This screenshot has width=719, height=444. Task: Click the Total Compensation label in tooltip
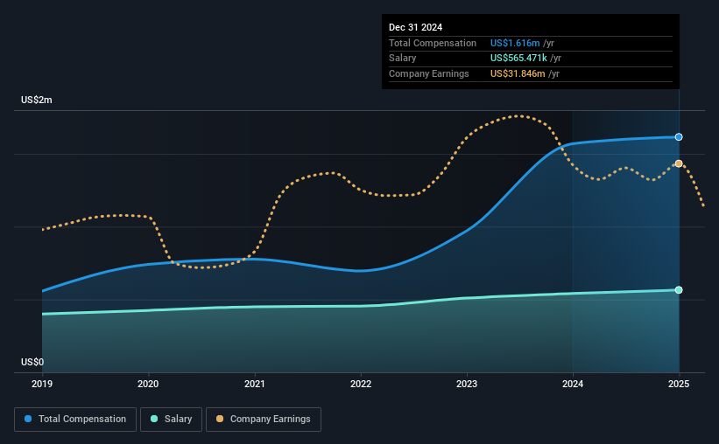[433, 43]
